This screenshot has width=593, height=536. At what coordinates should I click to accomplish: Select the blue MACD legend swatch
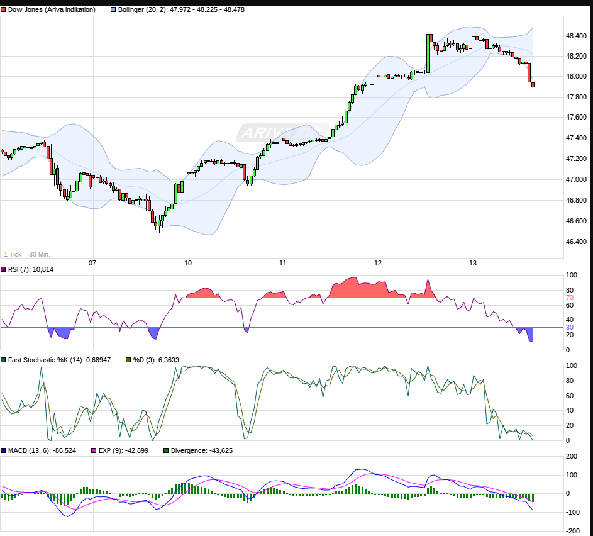(4, 450)
